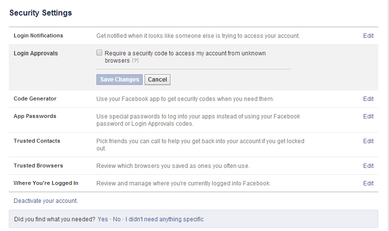This screenshot has height=231, width=389.
Task: Expand the Code Generator row
Action: [193, 99]
